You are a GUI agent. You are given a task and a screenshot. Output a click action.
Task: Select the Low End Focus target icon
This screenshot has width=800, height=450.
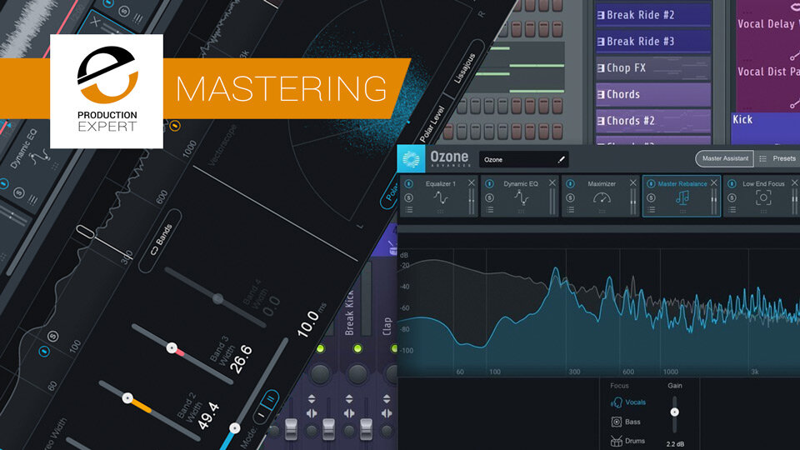tap(763, 198)
